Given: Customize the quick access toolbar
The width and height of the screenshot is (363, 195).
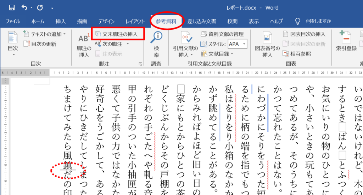Looking at the screenshot, I should pyautogui.click(x=52, y=8).
